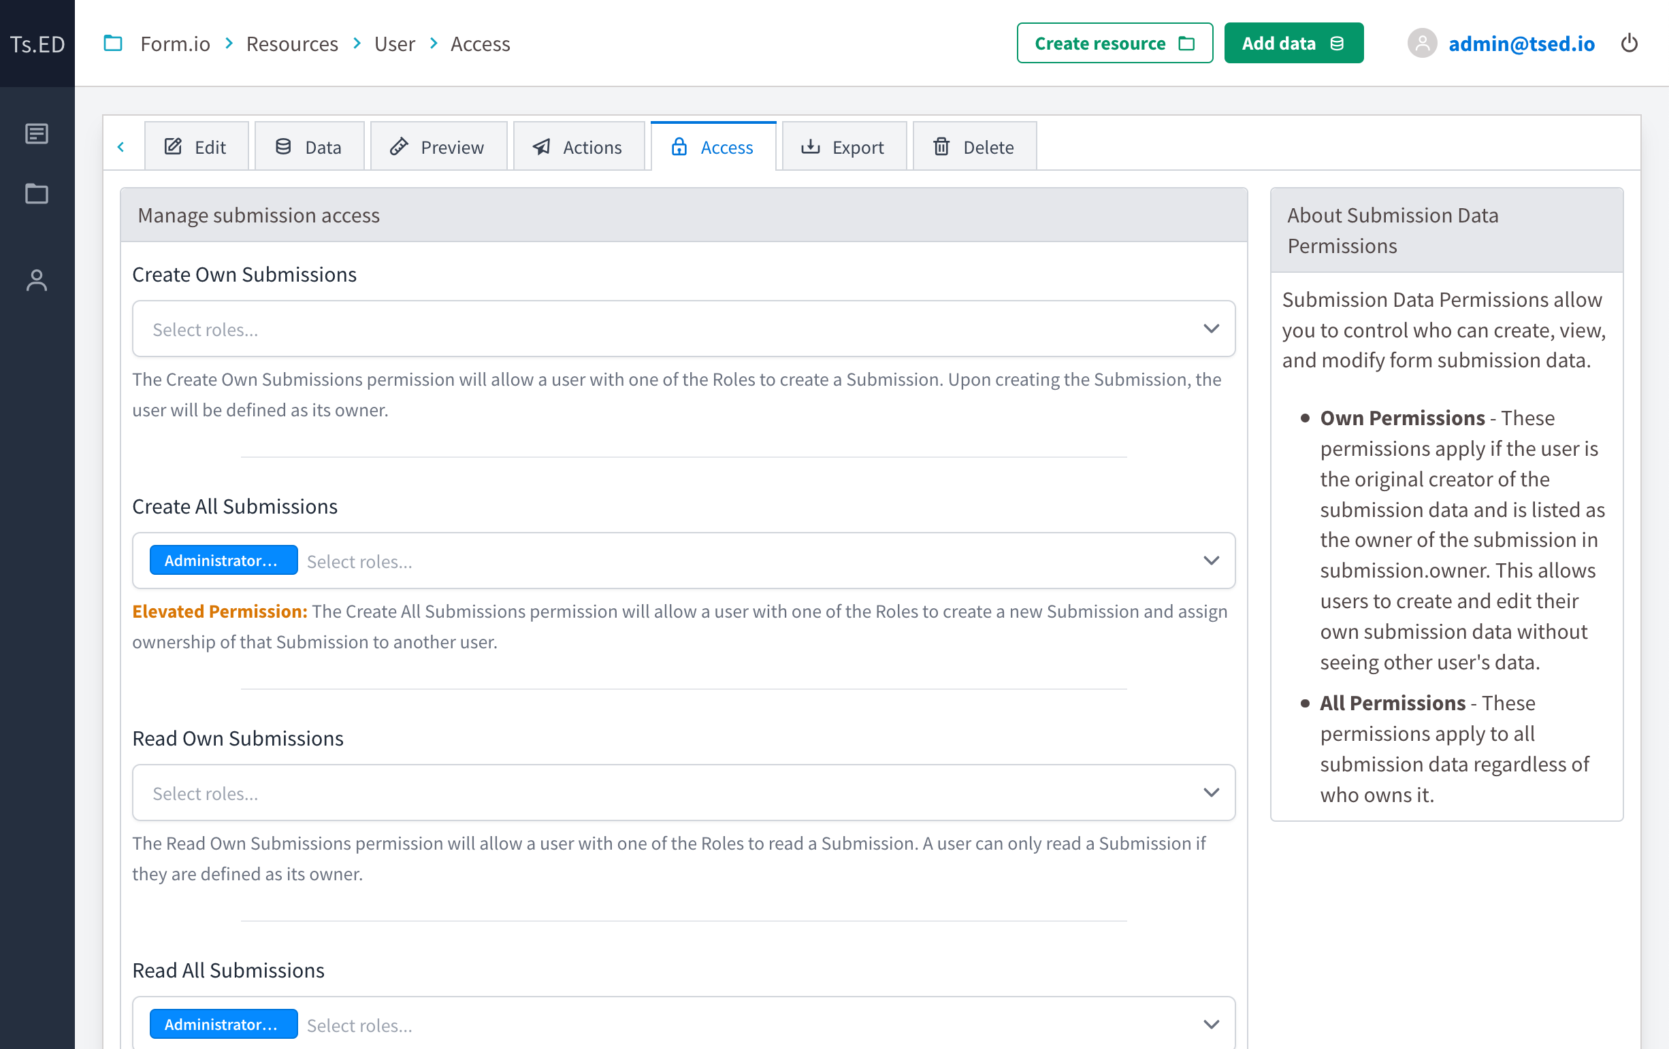Image resolution: width=1669 pixels, height=1049 pixels.
Task: Click the Delete trash icon
Action: (x=941, y=146)
